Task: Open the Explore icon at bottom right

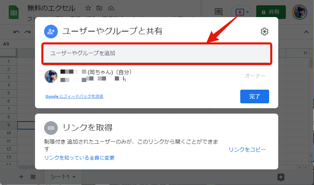Action: pos(281,177)
